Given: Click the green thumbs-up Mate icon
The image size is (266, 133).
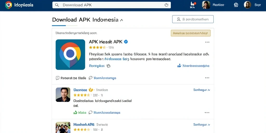Looking at the screenshot, I should point(75,112).
